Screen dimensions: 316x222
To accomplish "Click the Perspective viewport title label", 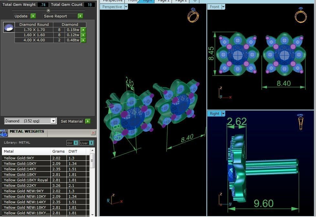I will tap(112, 7).
